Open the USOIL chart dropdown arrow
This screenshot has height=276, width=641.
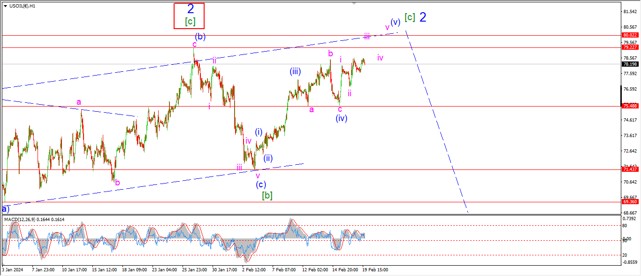click(5, 6)
